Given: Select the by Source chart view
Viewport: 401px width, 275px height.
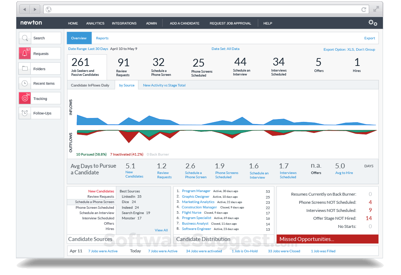Looking at the screenshot, I should (127, 85).
